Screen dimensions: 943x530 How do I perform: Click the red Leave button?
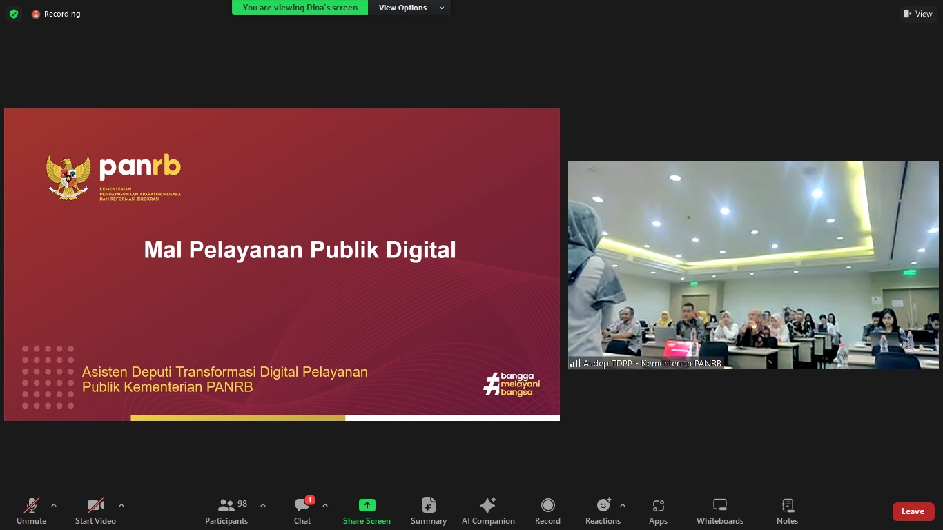click(x=913, y=511)
